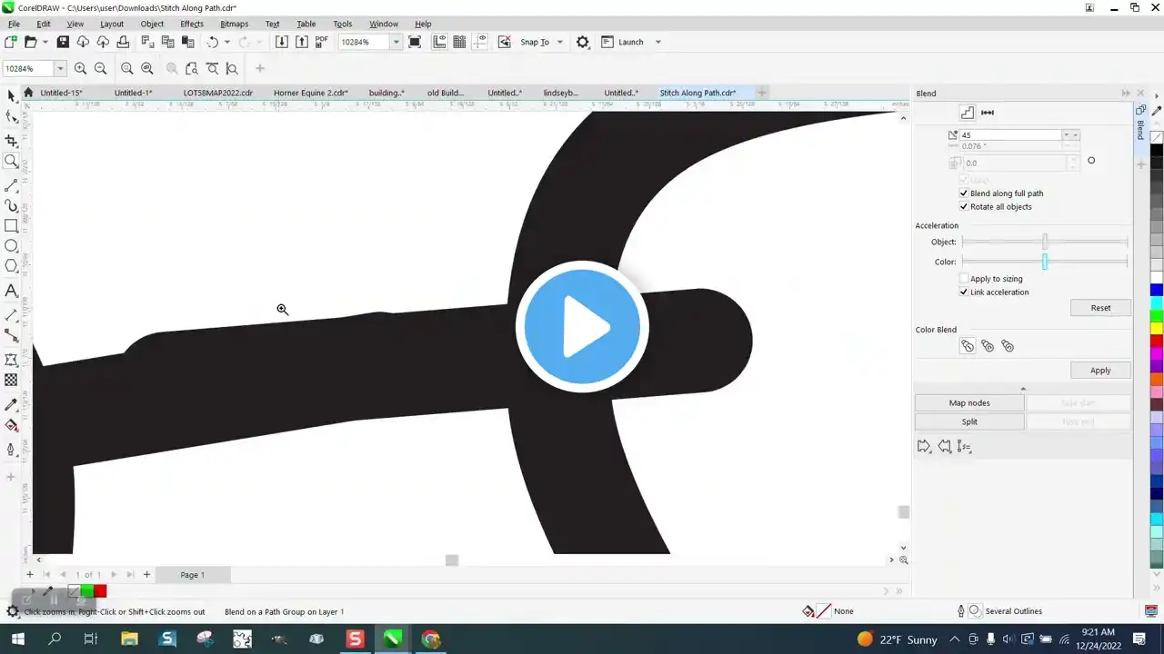The image size is (1164, 654).
Task: Select clockwise color blend path
Action: click(x=988, y=346)
